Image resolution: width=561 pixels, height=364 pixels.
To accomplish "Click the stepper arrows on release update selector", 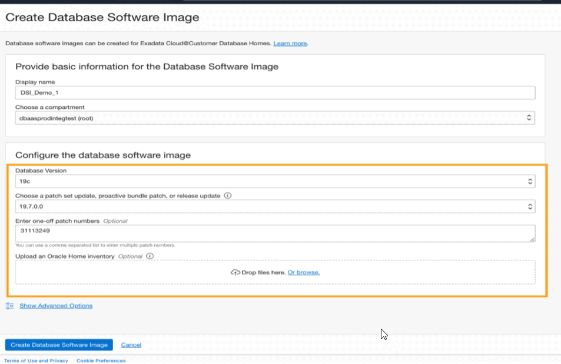I will pyautogui.click(x=529, y=206).
